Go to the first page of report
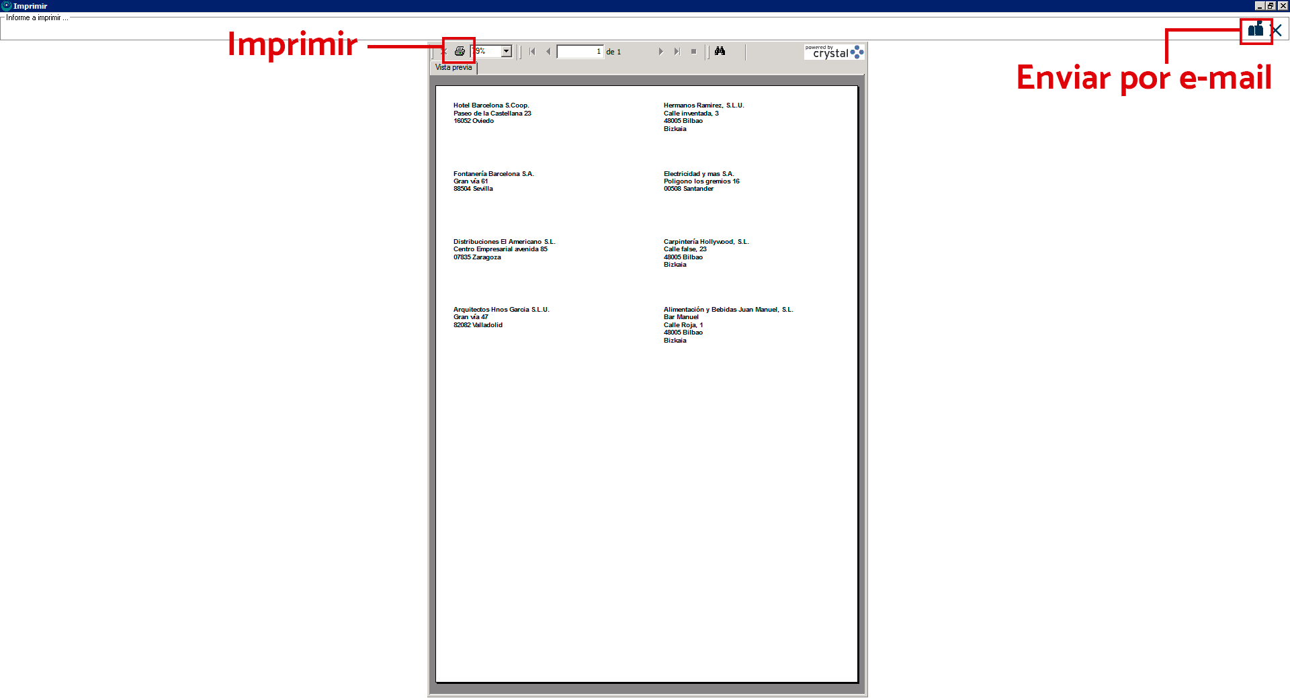This screenshot has height=698, width=1290. pos(532,52)
